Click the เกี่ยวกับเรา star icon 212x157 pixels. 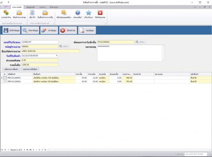(88, 14)
